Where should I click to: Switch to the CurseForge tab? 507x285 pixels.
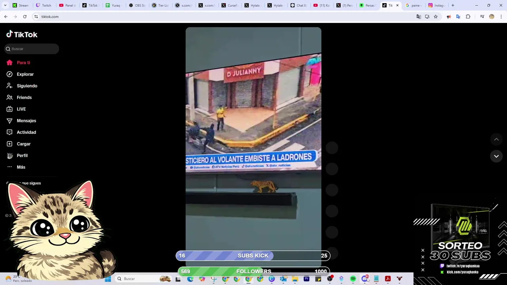[229, 5]
